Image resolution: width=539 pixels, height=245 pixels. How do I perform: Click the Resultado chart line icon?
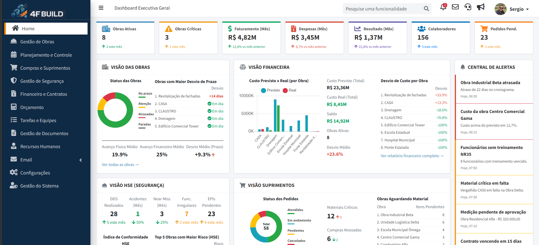click(x=358, y=29)
